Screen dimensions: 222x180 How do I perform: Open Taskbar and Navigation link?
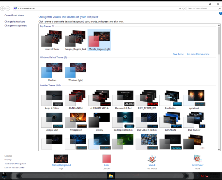coord(16,164)
